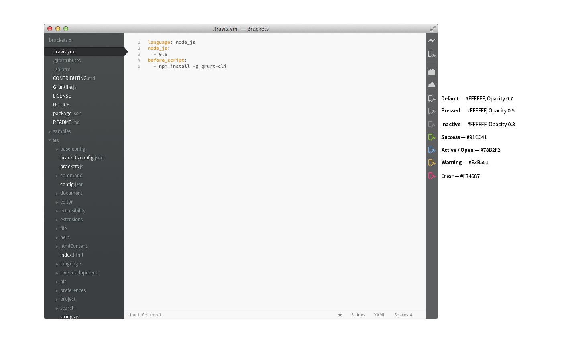This screenshot has height=343, width=562.
Task: Open config.json under src
Action: tap(72, 184)
